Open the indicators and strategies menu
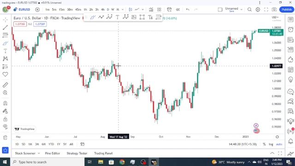Screen dimensions: 295x166 151,9
